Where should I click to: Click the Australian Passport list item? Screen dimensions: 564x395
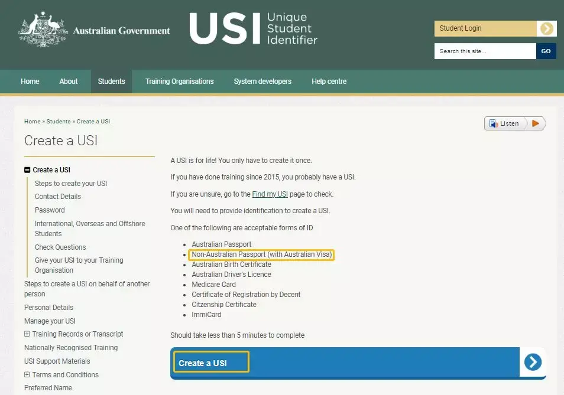(x=222, y=244)
